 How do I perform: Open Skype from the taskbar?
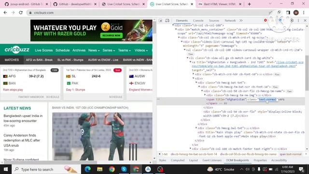pos(124,169)
